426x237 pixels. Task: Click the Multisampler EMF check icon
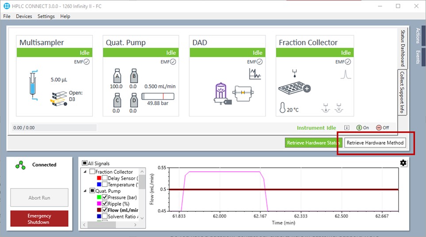[86, 62]
